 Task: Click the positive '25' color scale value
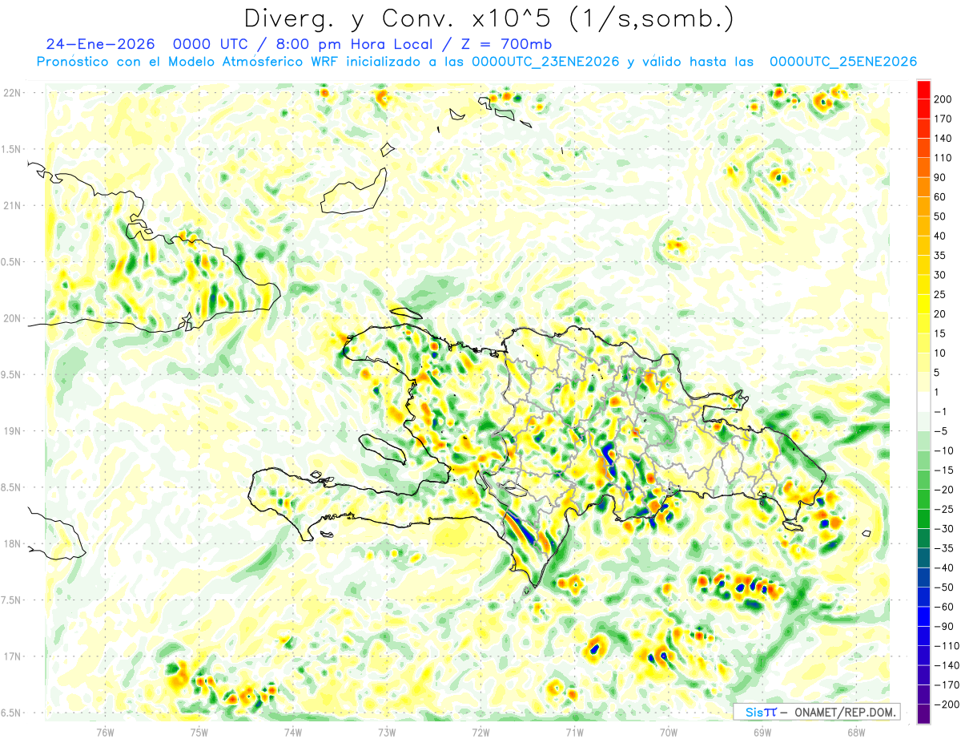point(941,294)
